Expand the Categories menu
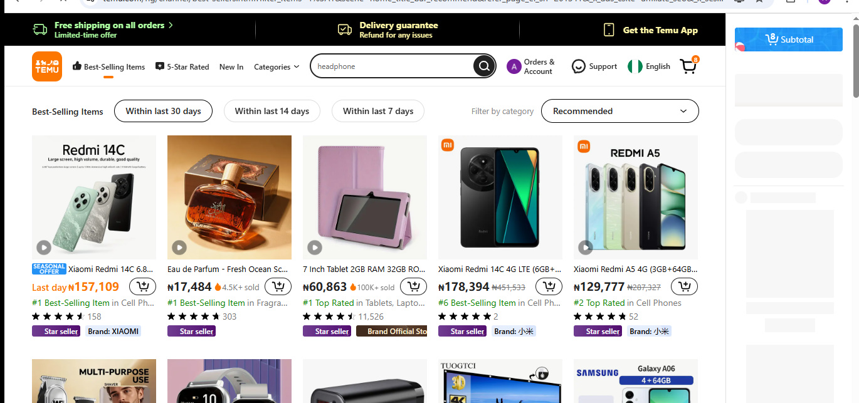Image resolution: width=859 pixels, height=403 pixels. (x=277, y=67)
